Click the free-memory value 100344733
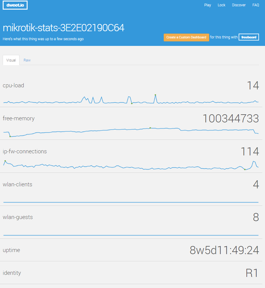This screenshot has width=265, height=288. [x=231, y=118]
